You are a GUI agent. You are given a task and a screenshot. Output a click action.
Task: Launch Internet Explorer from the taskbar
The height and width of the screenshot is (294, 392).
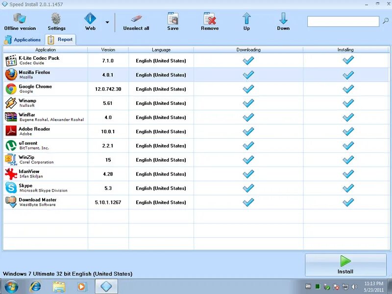click(35, 287)
